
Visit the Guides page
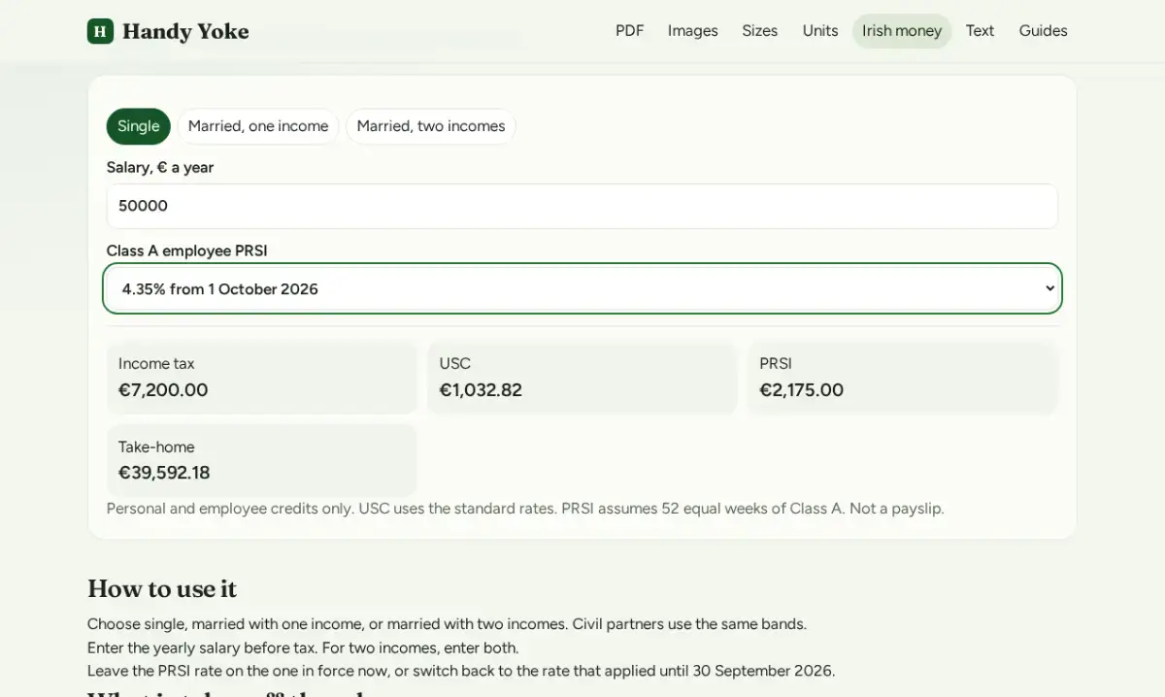coord(1044,31)
